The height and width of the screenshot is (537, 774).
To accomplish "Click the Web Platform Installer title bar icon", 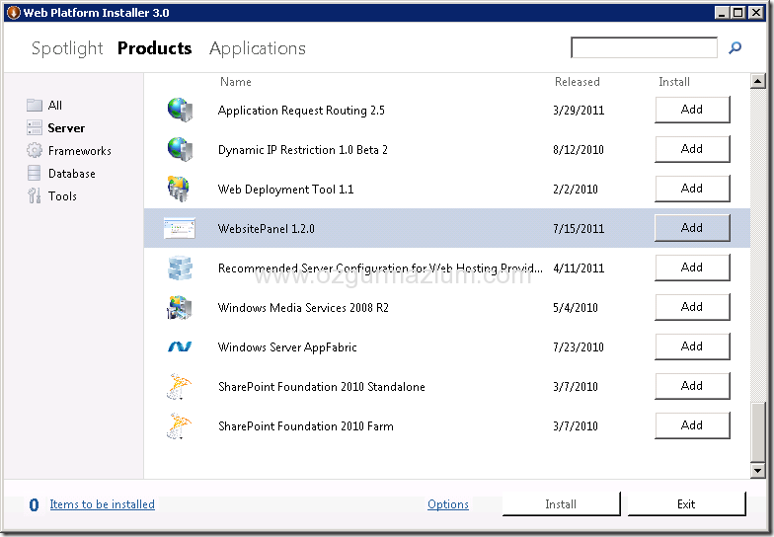I will (x=14, y=12).
